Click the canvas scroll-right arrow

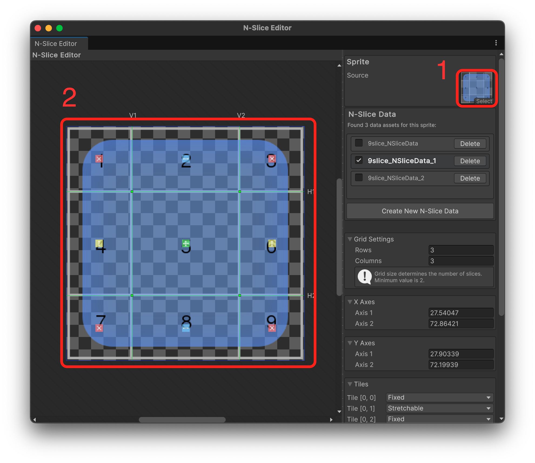click(331, 420)
